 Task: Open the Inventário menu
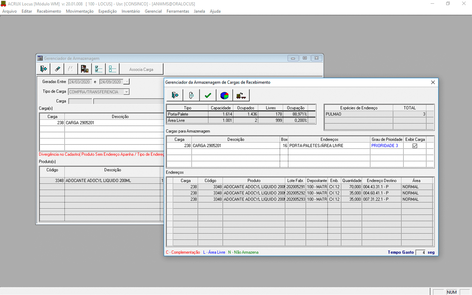tap(130, 11)
